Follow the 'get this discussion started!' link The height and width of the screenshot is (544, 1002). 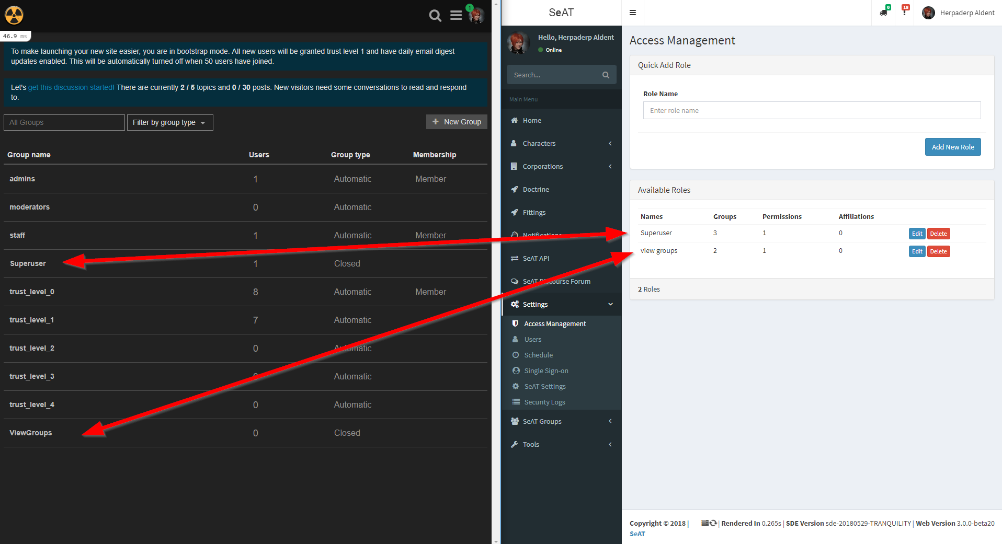coord(71,87)
